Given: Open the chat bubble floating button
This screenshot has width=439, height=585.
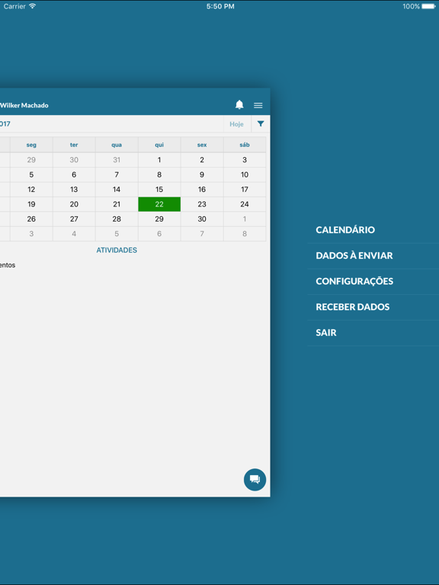Looking at the screenshot, I should 255,479.
